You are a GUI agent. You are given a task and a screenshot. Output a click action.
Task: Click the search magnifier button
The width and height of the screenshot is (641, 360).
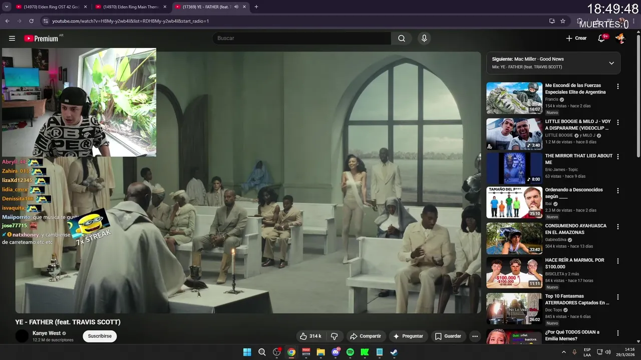pos(402,38)
